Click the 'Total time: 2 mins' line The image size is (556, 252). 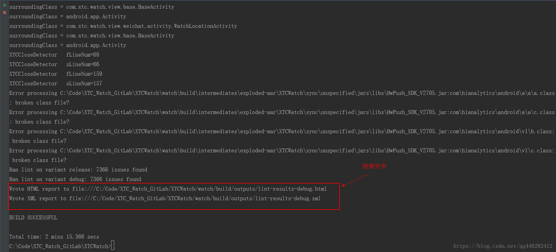pyautogui.click(x=54, y=237)
